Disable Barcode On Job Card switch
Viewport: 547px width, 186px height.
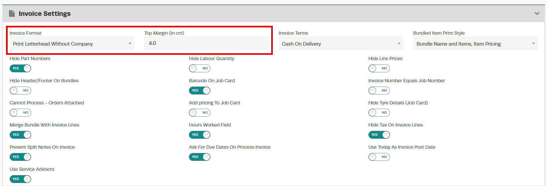tap(199, 91)
